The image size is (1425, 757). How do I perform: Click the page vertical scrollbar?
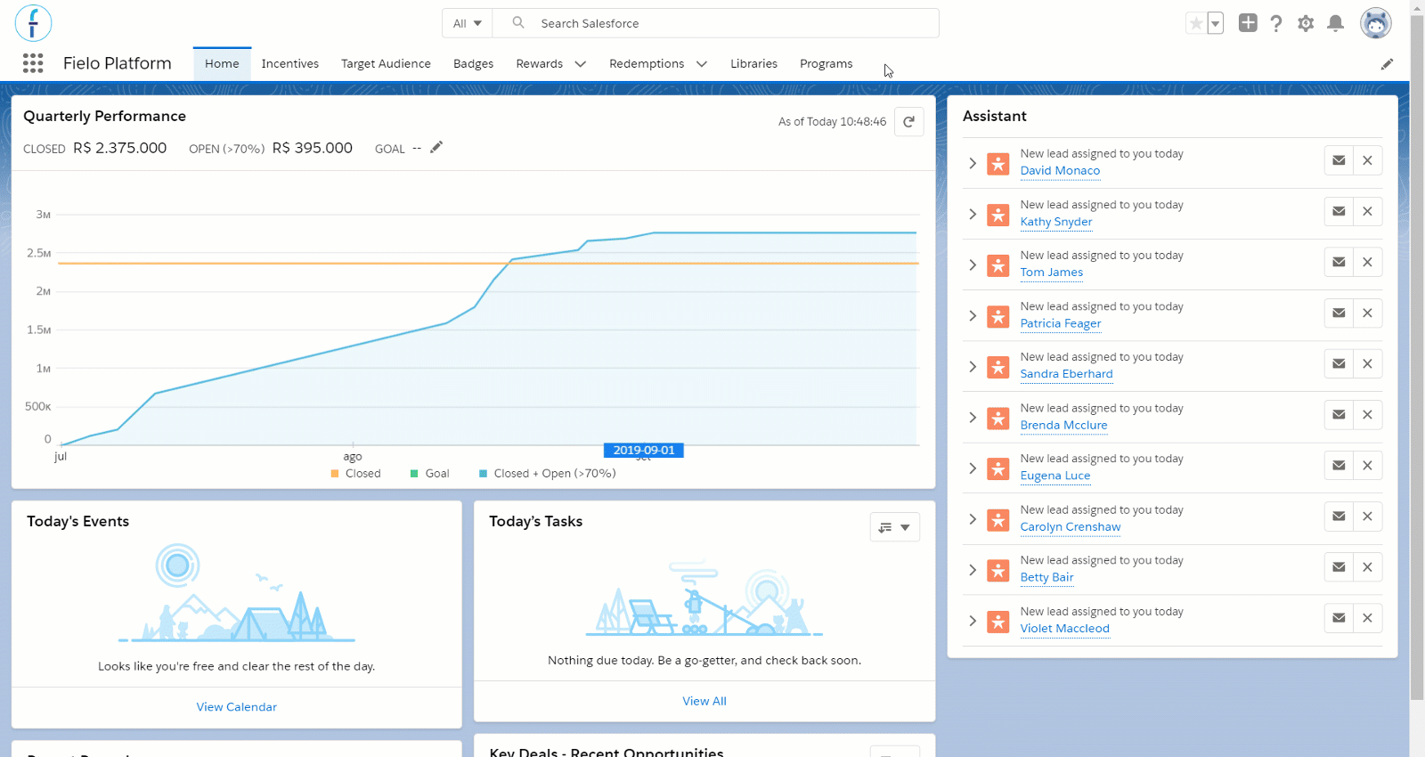coord(1417,356)
